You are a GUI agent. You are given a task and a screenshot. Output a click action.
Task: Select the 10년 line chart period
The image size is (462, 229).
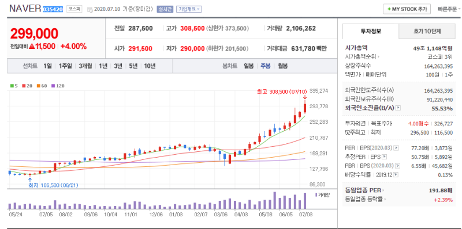pos(150,66)
